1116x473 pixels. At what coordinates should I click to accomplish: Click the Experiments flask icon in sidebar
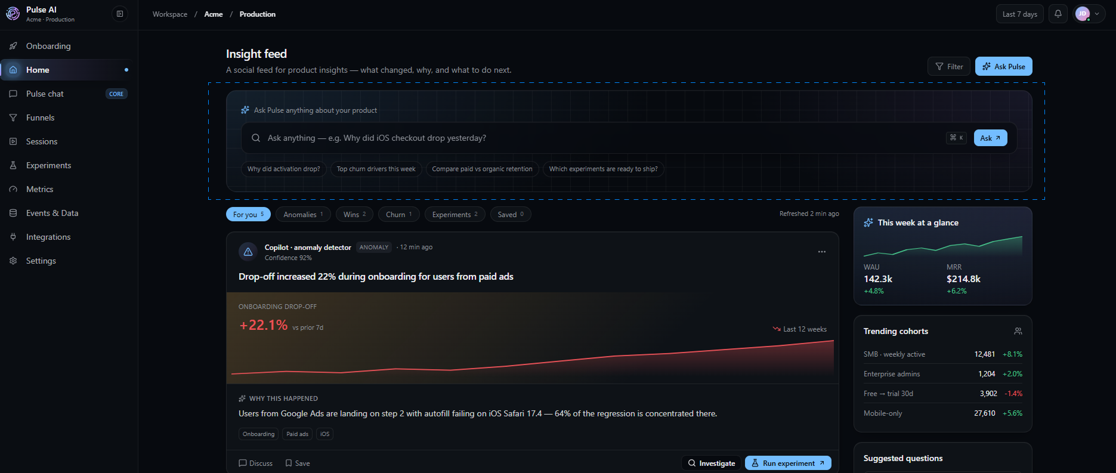(x=13, y=165)
